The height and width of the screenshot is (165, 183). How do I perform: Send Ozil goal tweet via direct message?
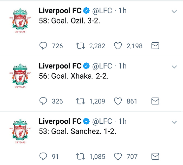[x=155, y=46]
